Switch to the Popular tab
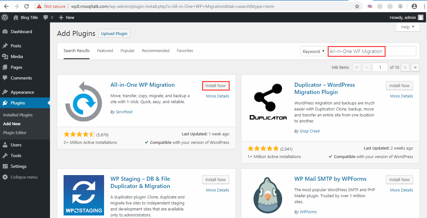427x218 pixels. [127, 50]
